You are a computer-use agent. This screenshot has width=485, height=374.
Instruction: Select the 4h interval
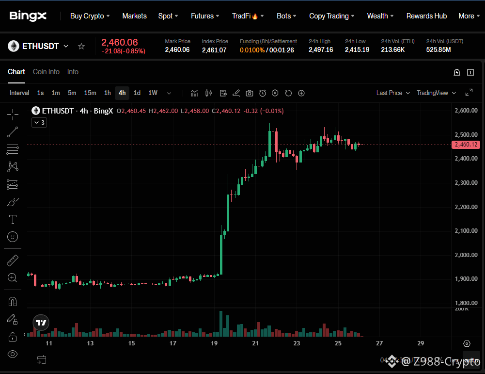click(x=122, y=93)
